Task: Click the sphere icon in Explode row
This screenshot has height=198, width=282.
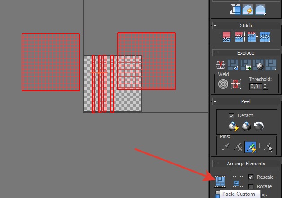Action: [259, 65]
